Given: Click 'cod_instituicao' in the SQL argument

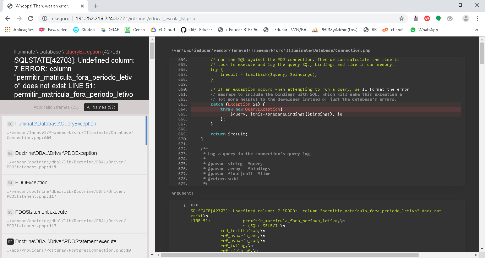Looking at the screenshot, I should pyautogui.click(x=240, y=231).
